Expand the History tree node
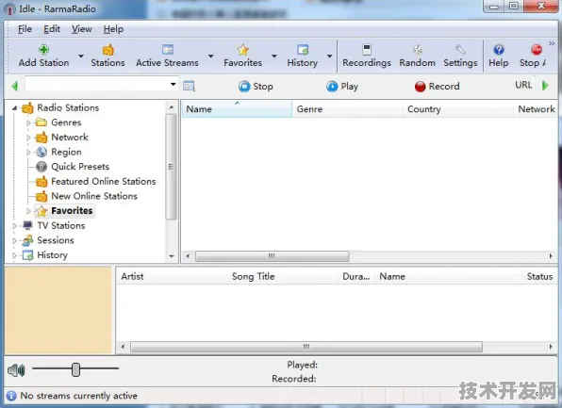This screenshot has width=562, height=408. tap(14, 255)
